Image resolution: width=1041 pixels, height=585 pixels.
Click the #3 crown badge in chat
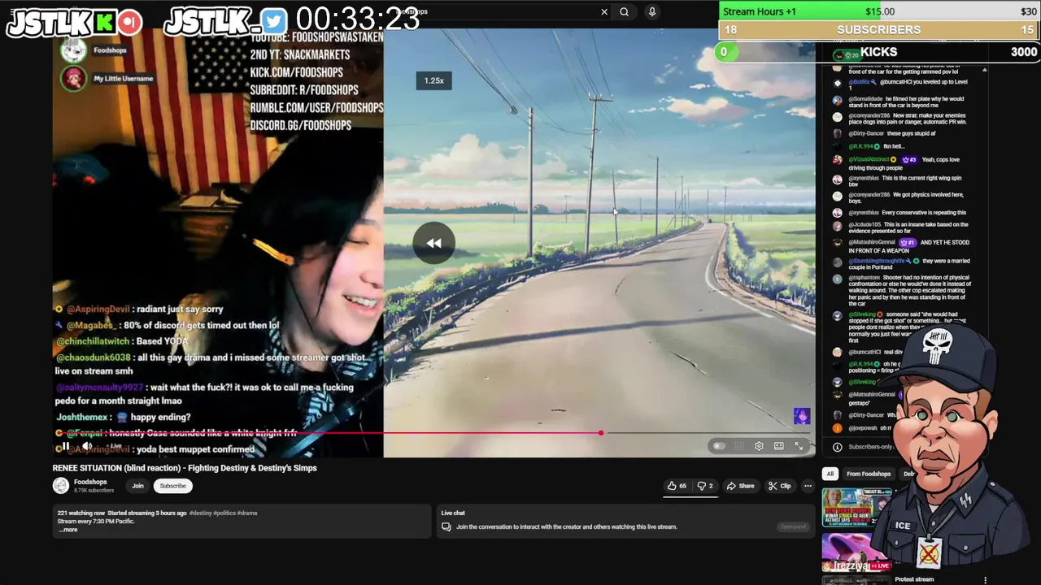coord(910,159)
